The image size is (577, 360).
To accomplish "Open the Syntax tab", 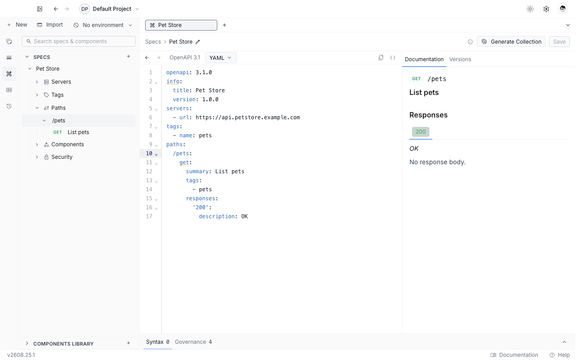I will point(158,342).
